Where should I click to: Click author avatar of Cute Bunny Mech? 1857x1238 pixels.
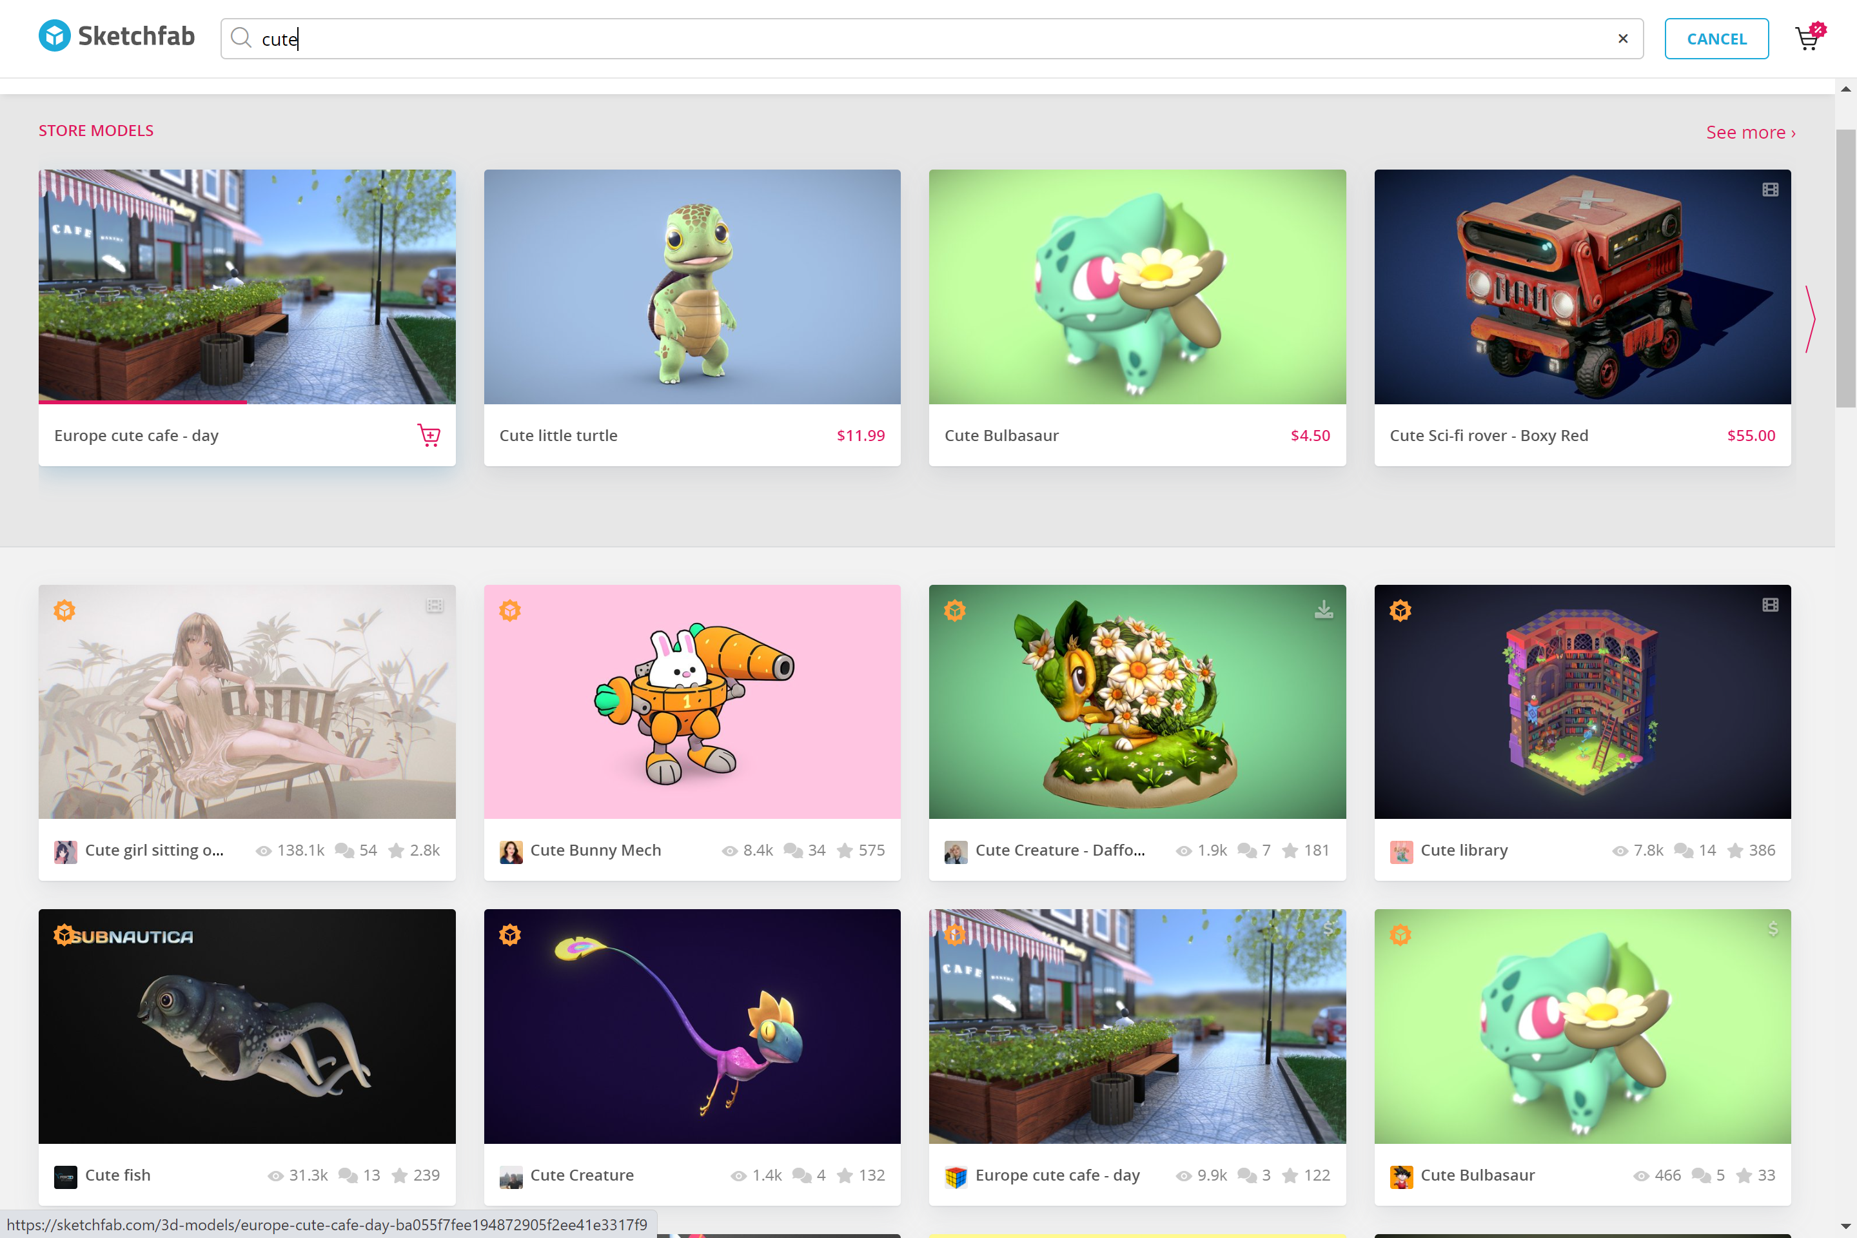tap(511, 851)
